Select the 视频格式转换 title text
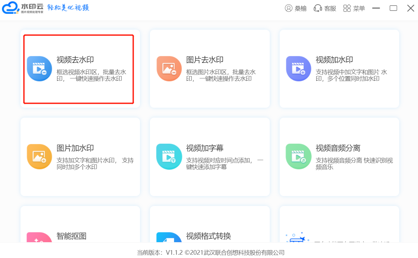Image resolution: width=418 pixels, height=258 pixels. [x=208, y=236]
